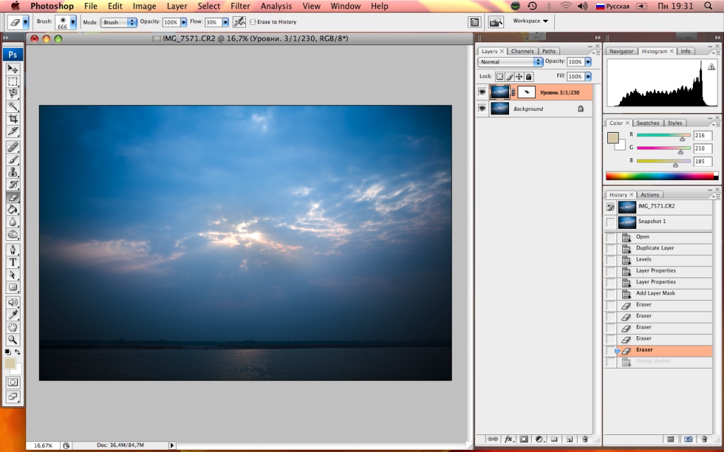
Task: Select the Move tool
Action: tap(13, 69)
